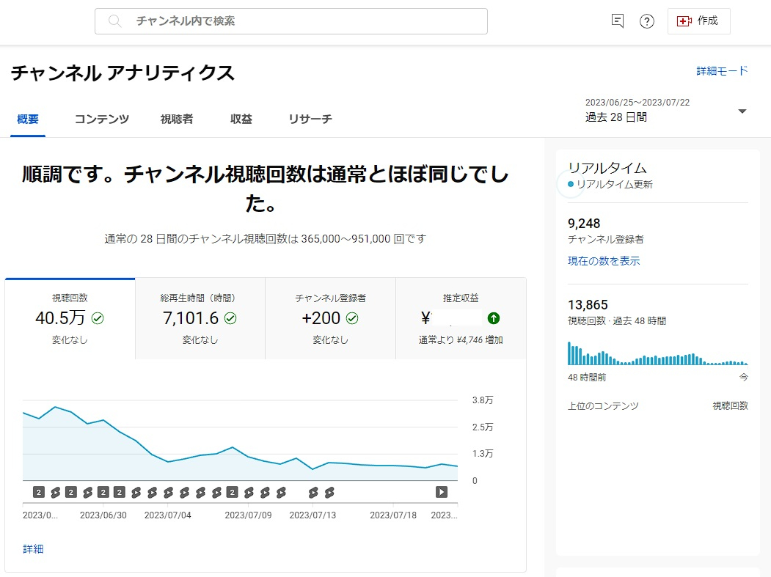Click the date range dropdown arrow
The width and height of the screenshot is (771, 577).
[742, 111]
